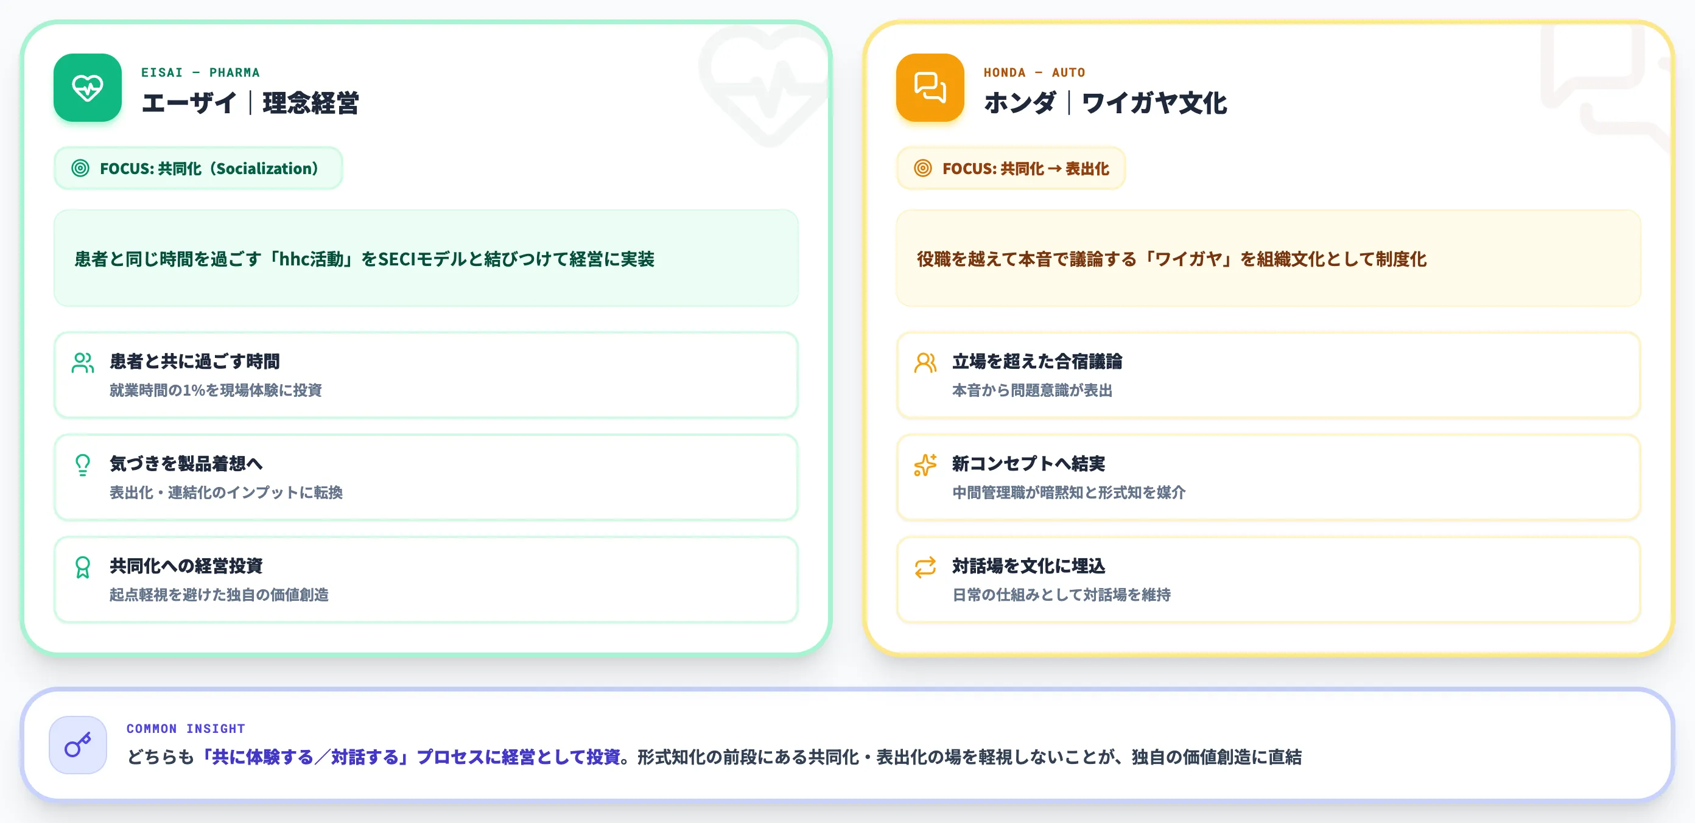Click the target icon in the orange FOCUS badge
The width and height of the screenshot is (1695, 823).
tap(922, 169)
